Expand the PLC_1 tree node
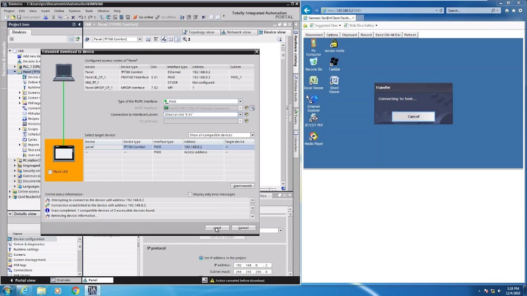The width and height of the screenshot is (527, 296). coord(15,67)
